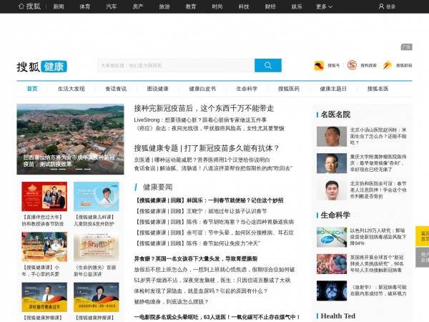Image resolution: width=429 pixels, height=322 pixels.
Task: Open the LiveStrong heart health article
Action: (200, 120)
